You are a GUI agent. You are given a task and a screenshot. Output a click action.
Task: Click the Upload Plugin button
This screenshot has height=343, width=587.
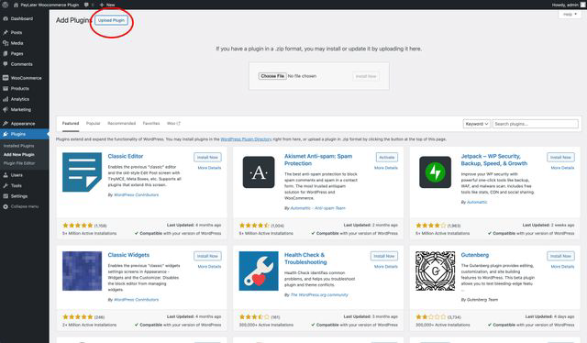click(111, 20)
